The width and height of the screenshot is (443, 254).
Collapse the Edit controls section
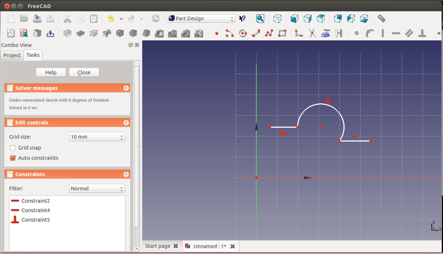tap(126, 123)
